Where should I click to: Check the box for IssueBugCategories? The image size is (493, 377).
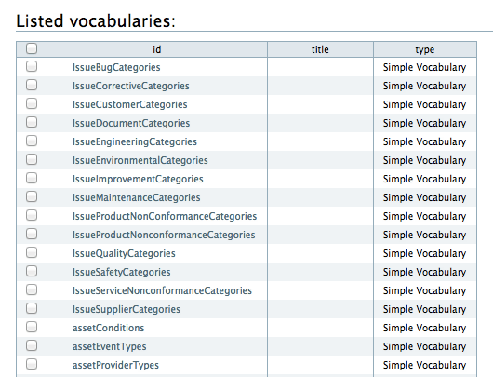tap(32, 66)
